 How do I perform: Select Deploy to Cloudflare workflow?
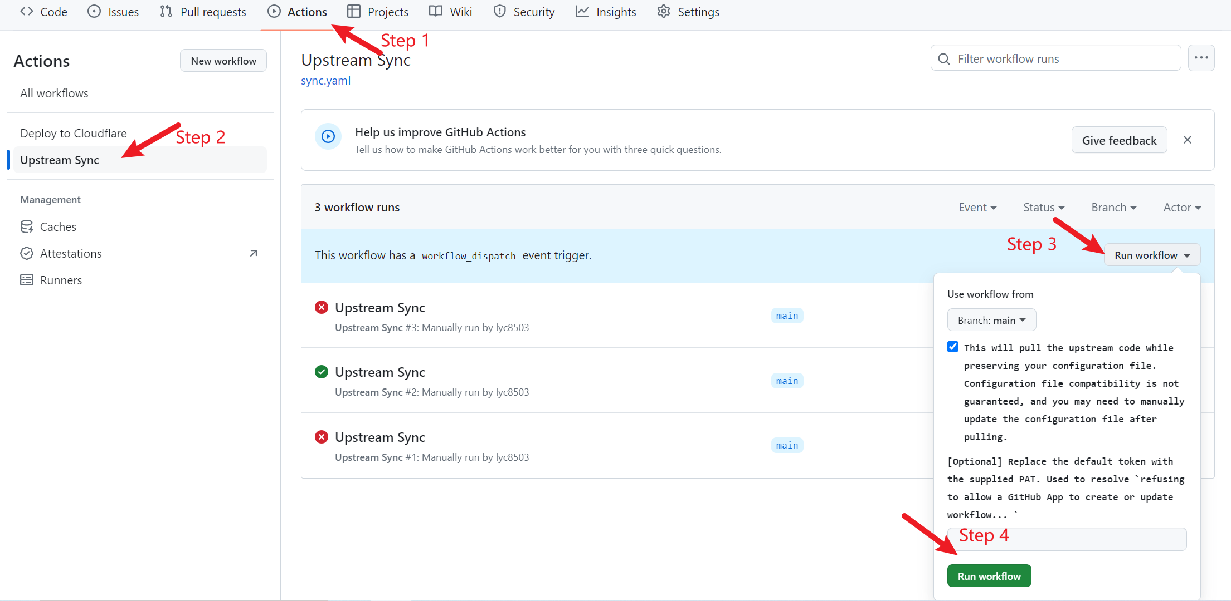pyautogui.click(x=74, y=133)
